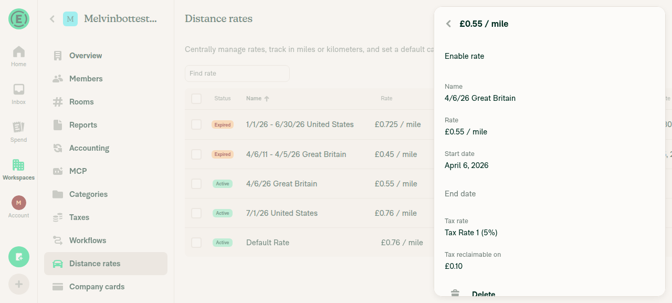Open Categories workspace page
The height and width of the screenshot is (303, 672).
pyautogui.click(x=106, y=194)
